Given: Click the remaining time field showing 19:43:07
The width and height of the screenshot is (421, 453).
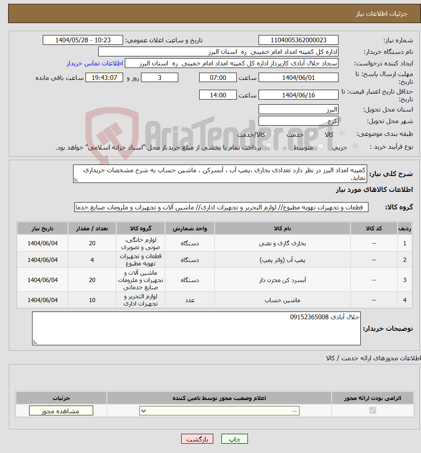Looking at the screenshot, I should click(x=103, y=77).
